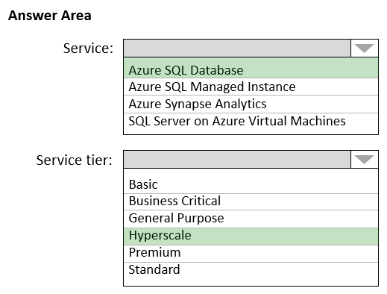Click the Service tier selection field
Image resolution: width=387 pixels, height=294 pixels.
(x=237, y=159)
